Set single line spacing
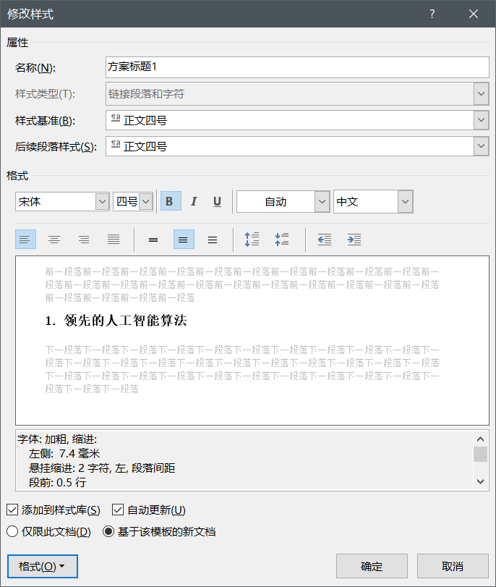496x587 pixels. pos(153,240)
